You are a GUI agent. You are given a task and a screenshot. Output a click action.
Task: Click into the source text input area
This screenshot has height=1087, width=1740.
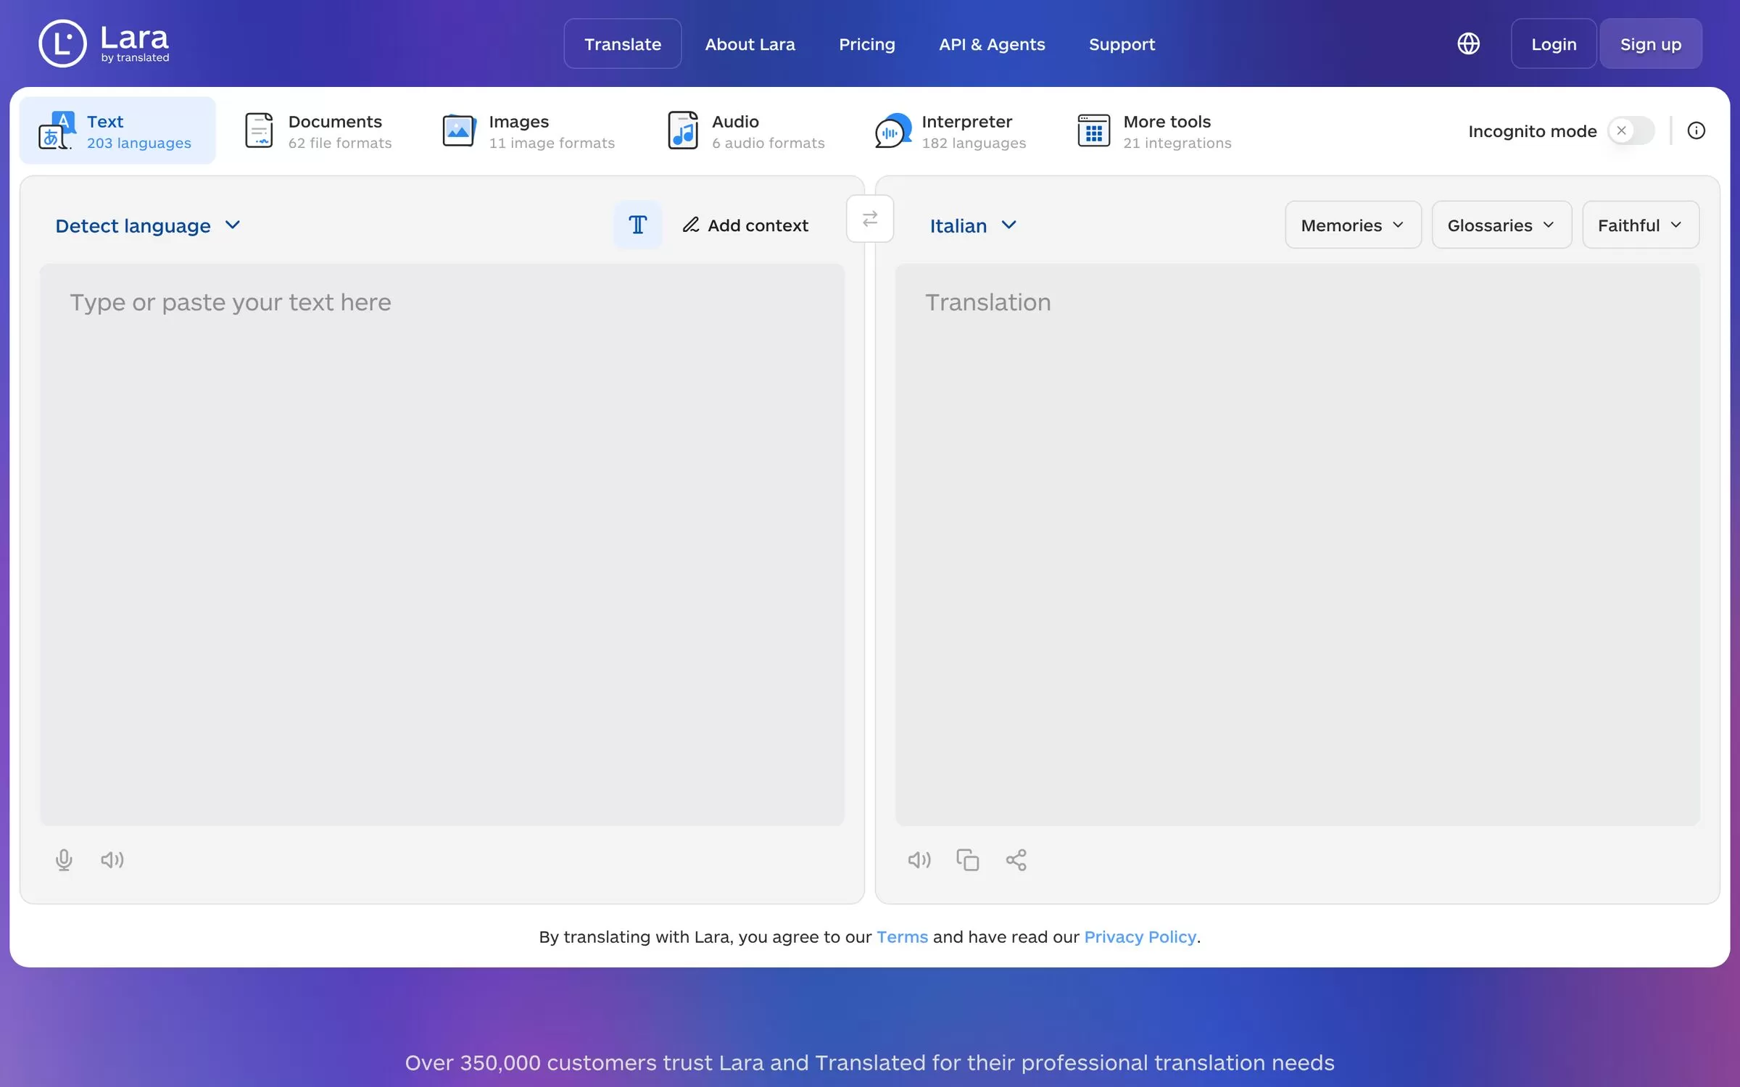442,543
